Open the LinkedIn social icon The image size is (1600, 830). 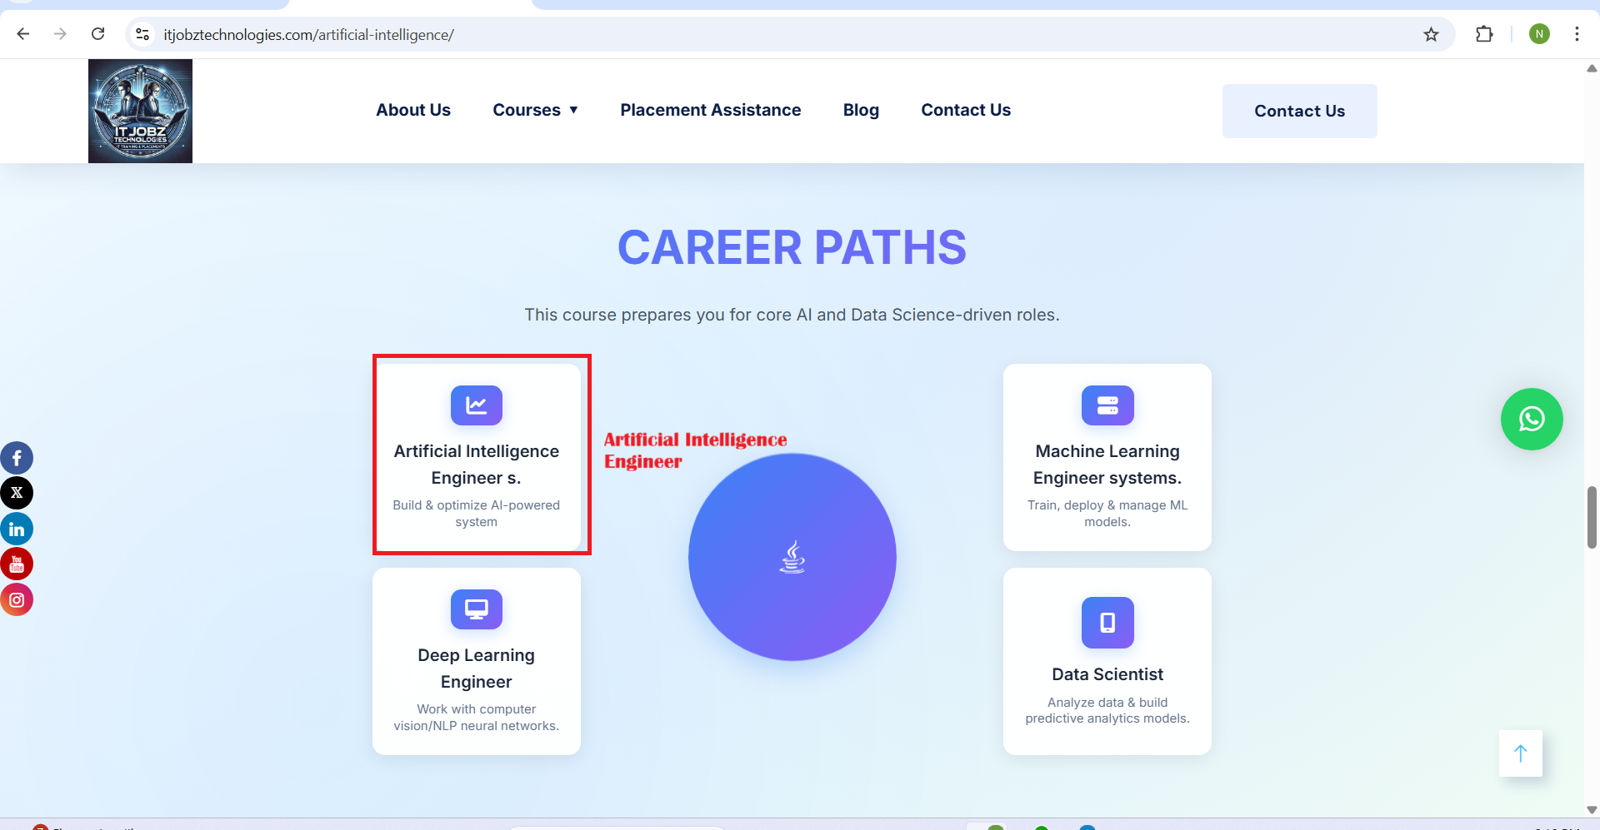pyautogui.click(x=17, y=529)
